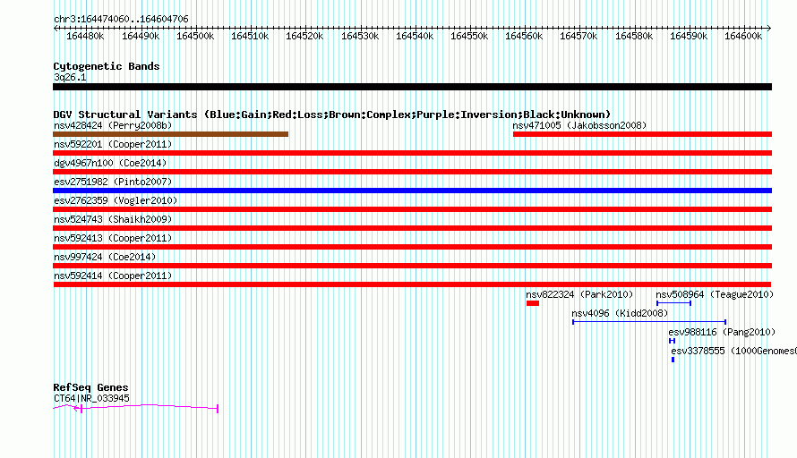The height and width of the screenshot is (458, 797).
Task: Click the 164510k ruler position
Action: 250,36
